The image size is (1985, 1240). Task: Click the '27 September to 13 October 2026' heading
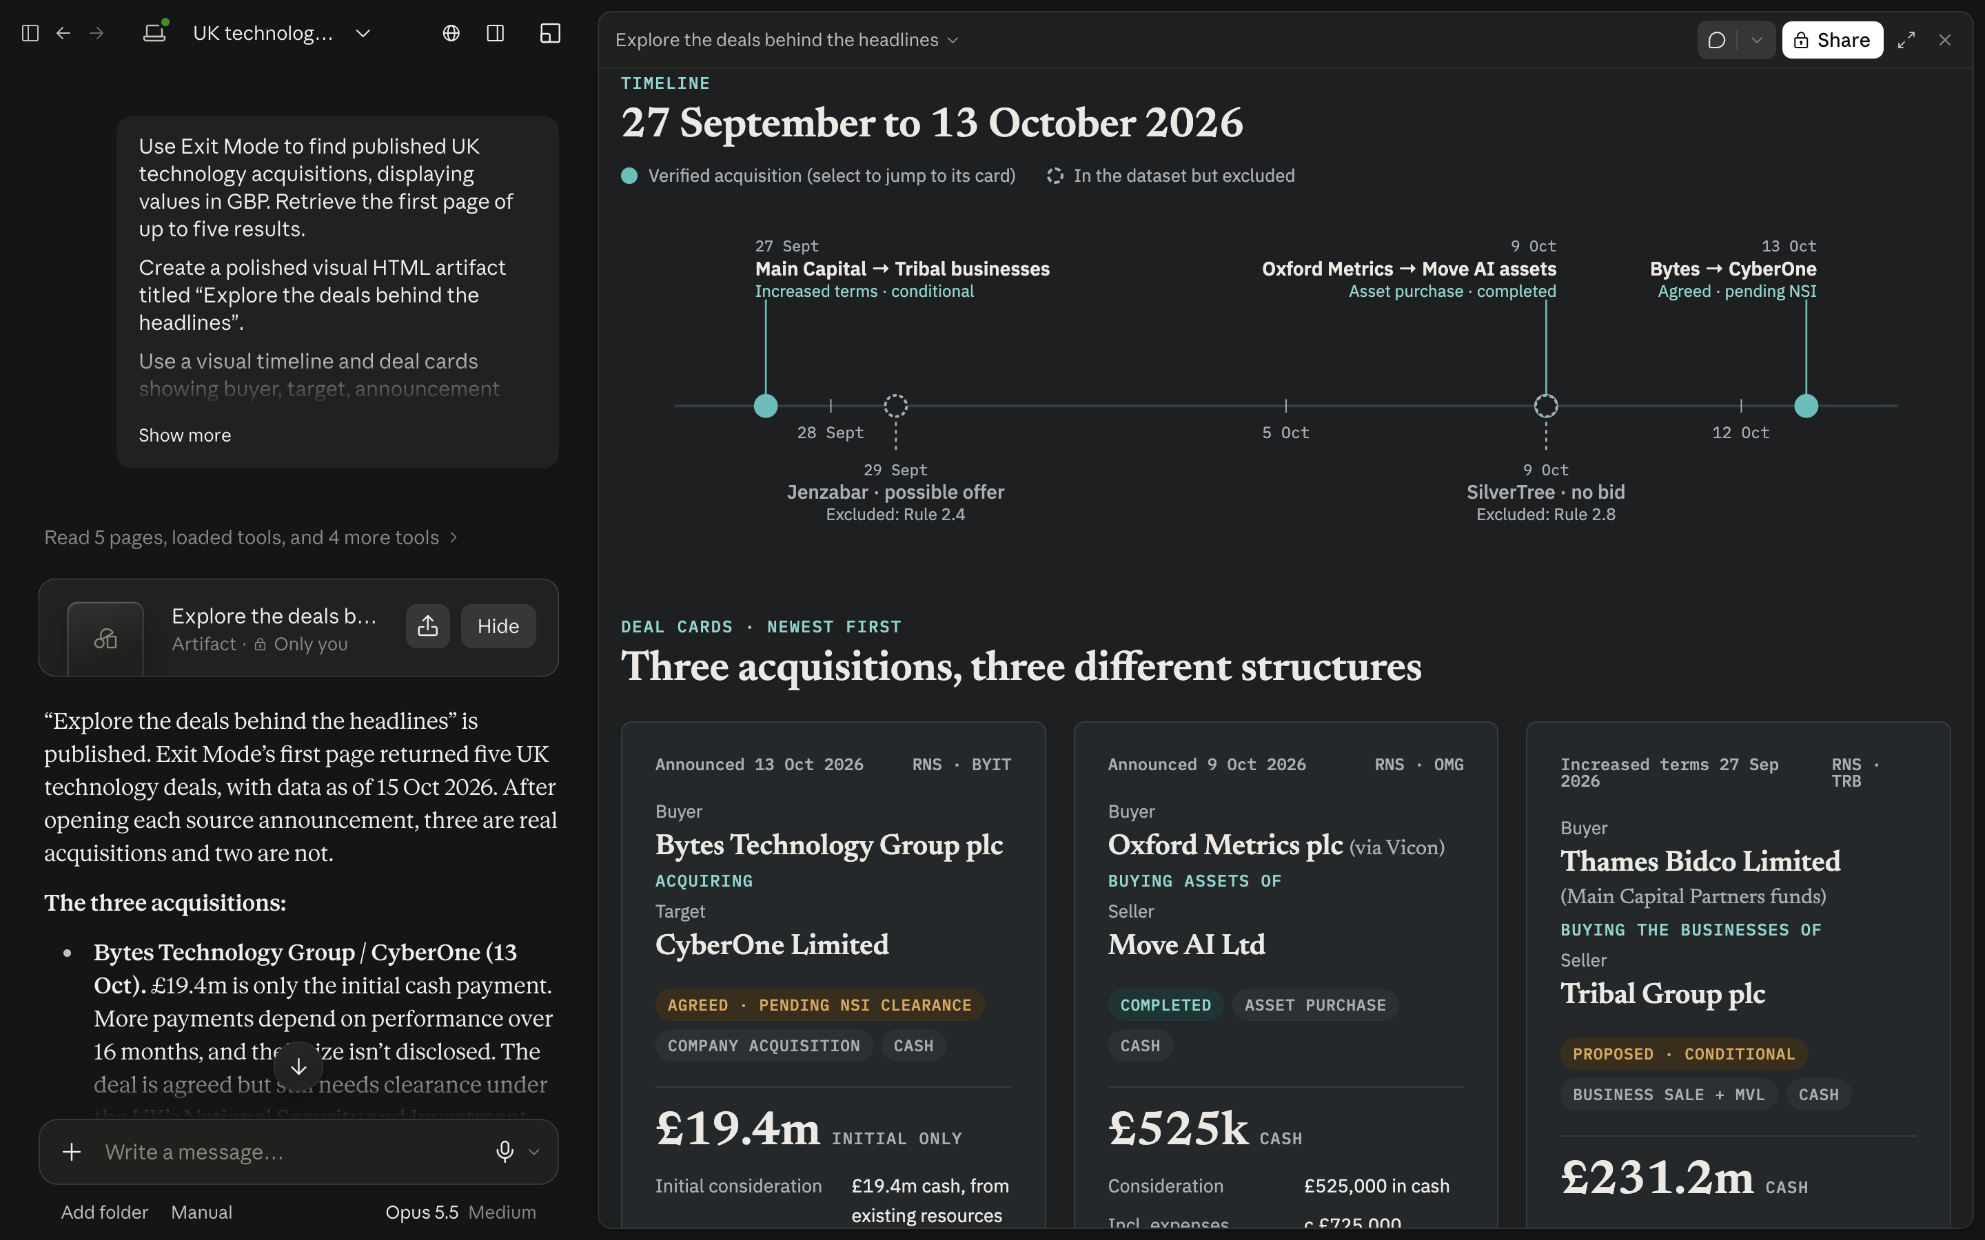pyautogui.click(x=932, y=123)
